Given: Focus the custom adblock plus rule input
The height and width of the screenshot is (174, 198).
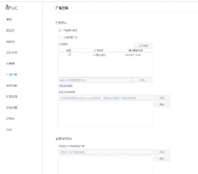Looking at the screenshot, I should (106, 98).
